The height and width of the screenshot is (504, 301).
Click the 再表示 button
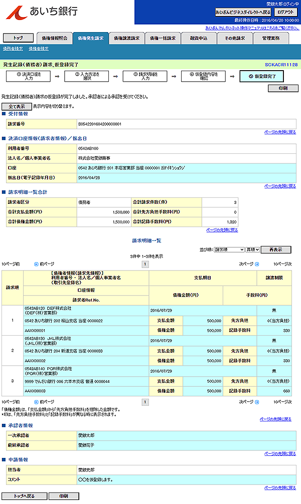click(x=276, y=250)
